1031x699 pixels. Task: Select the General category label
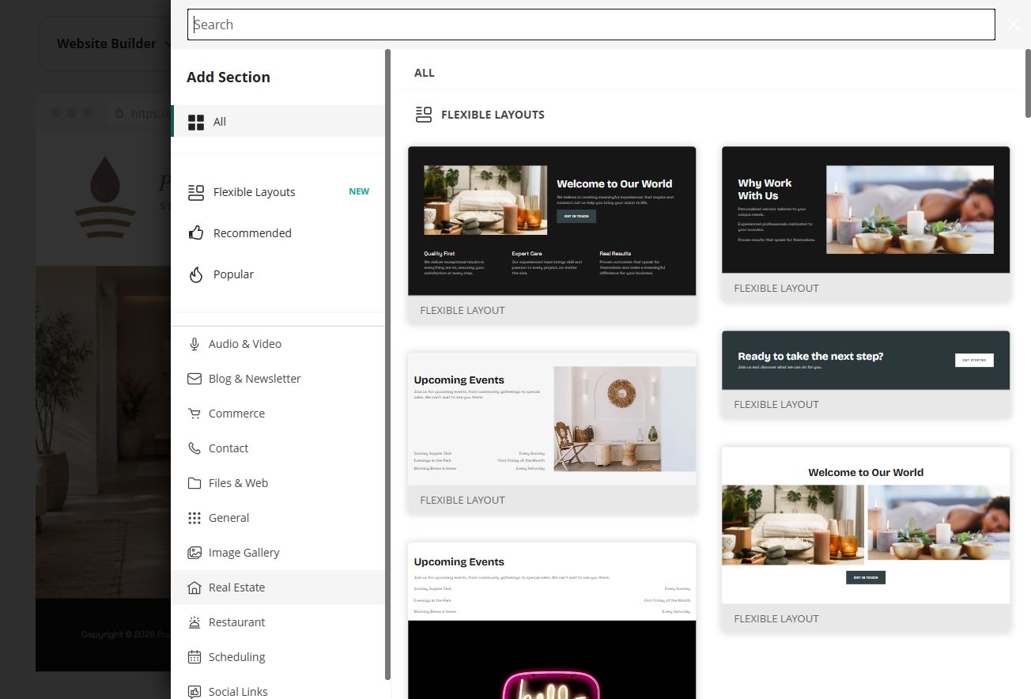(x=228, y=518)
